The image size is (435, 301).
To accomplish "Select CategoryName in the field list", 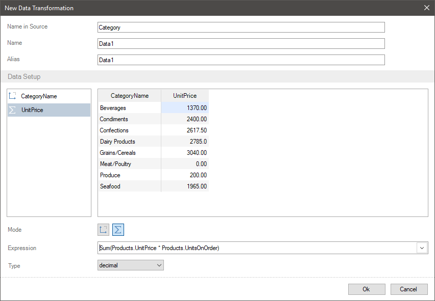I will click(x=39, y=96).
